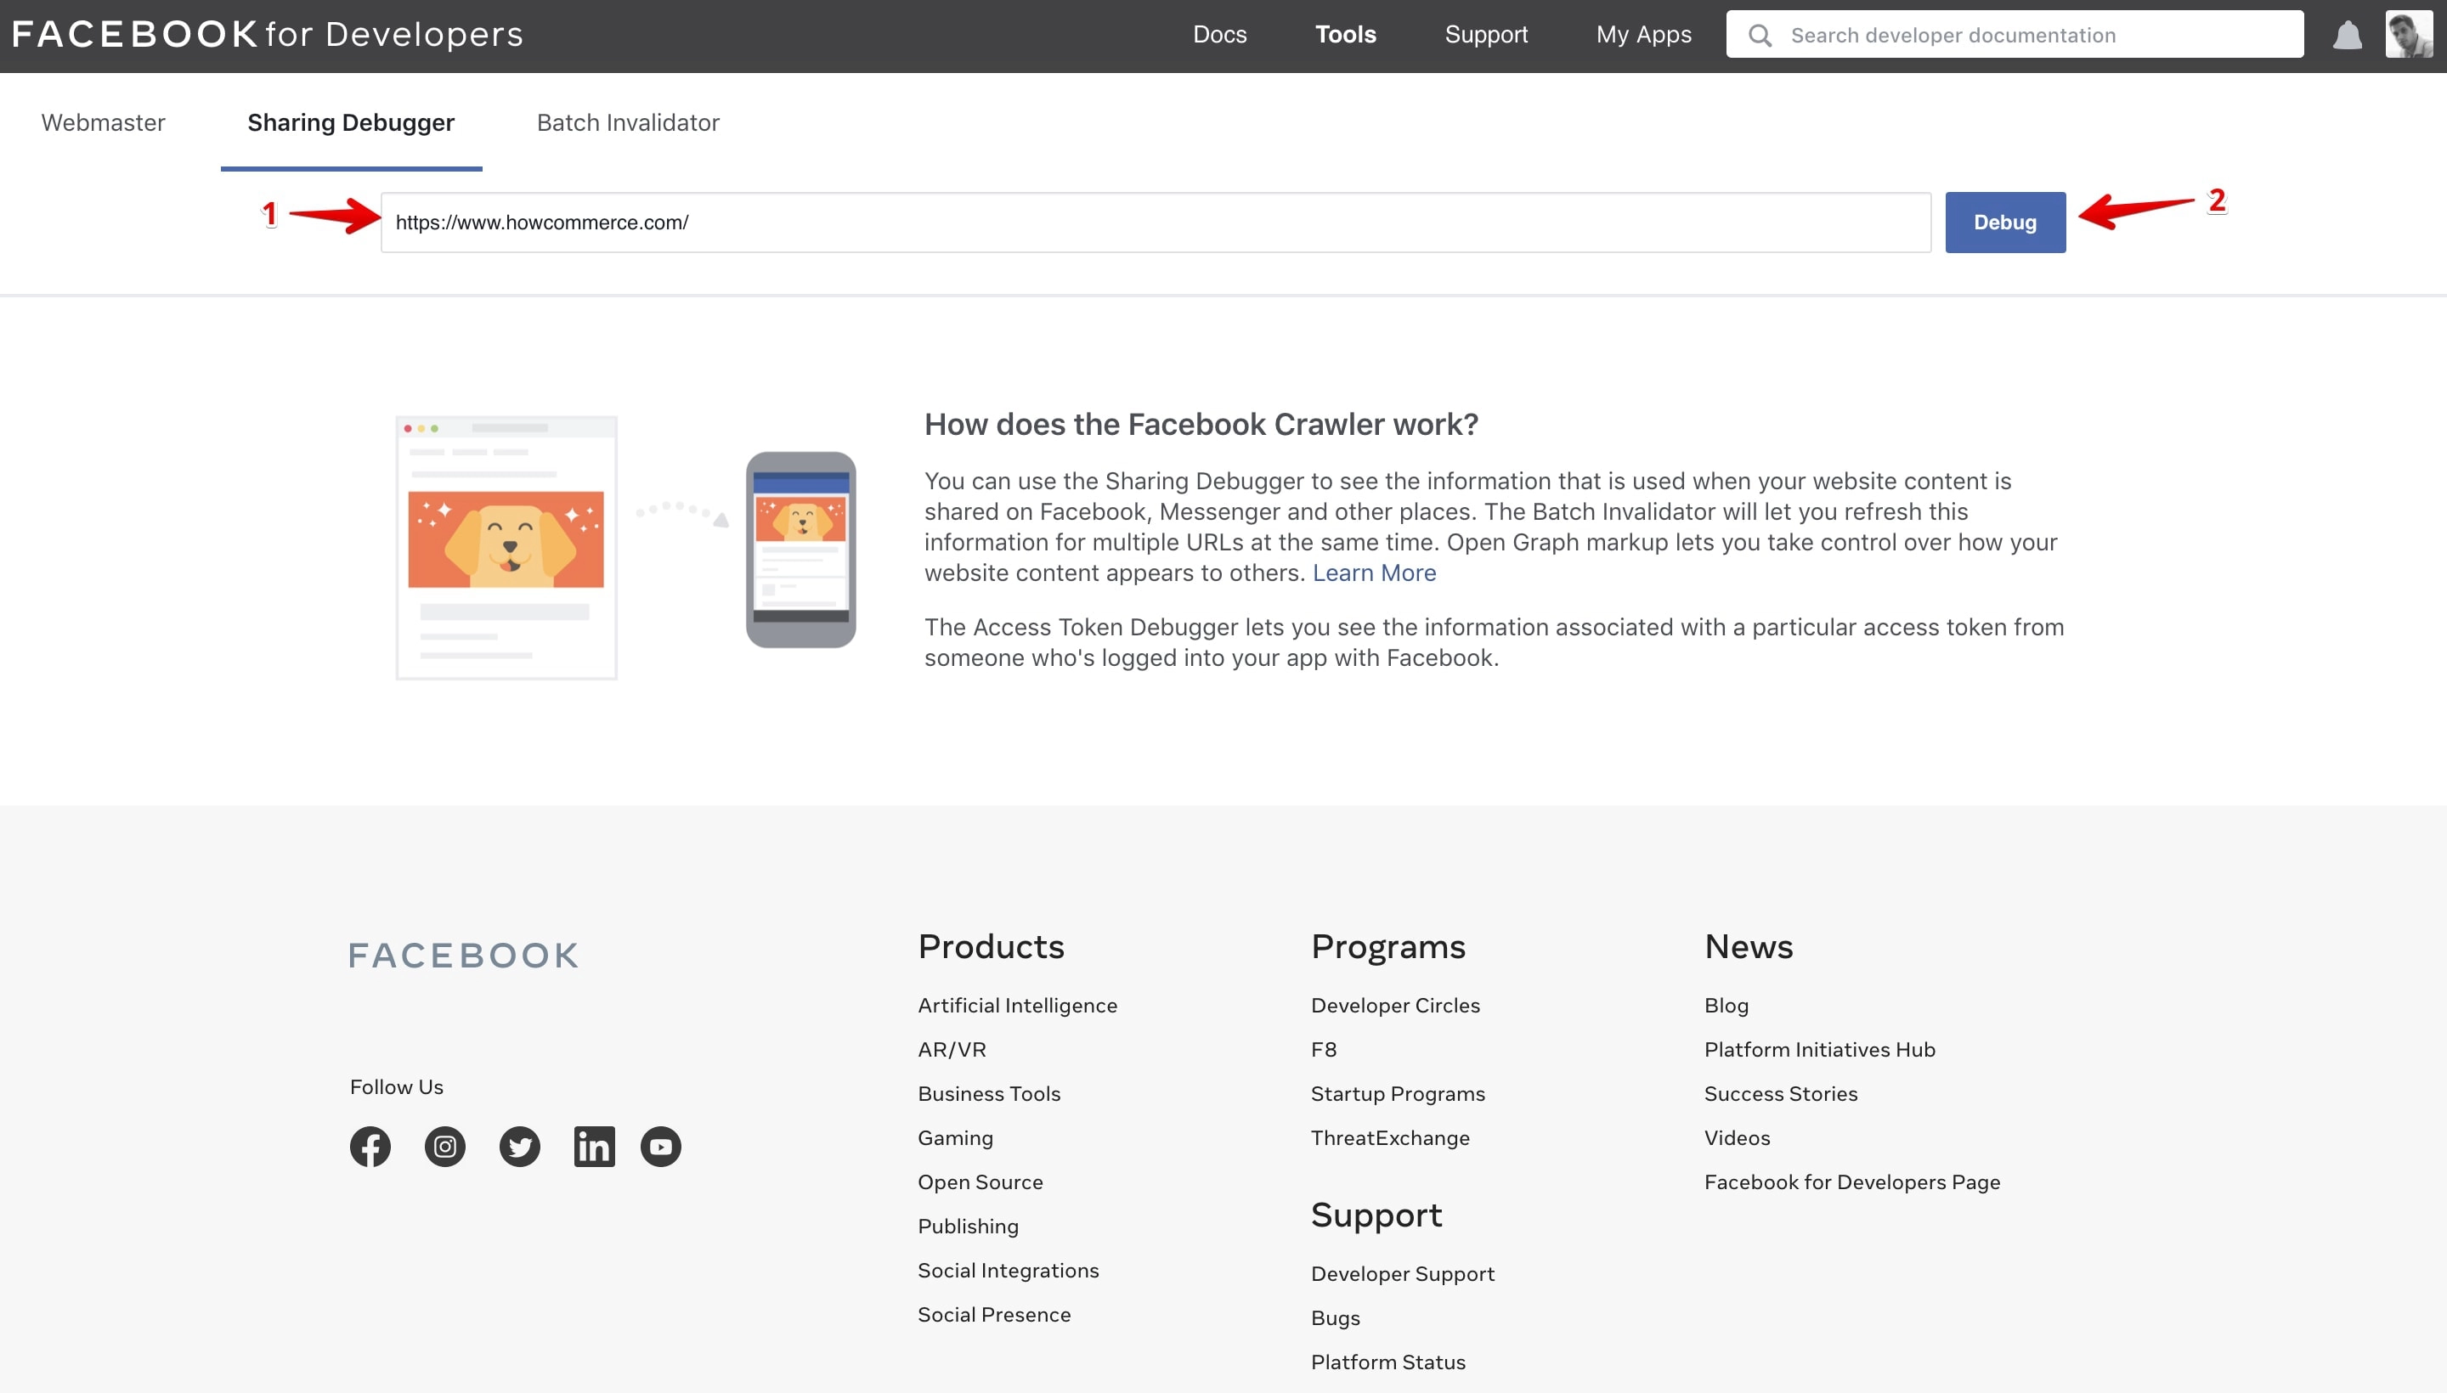Click the Debug button

[x=2005, y=222]
